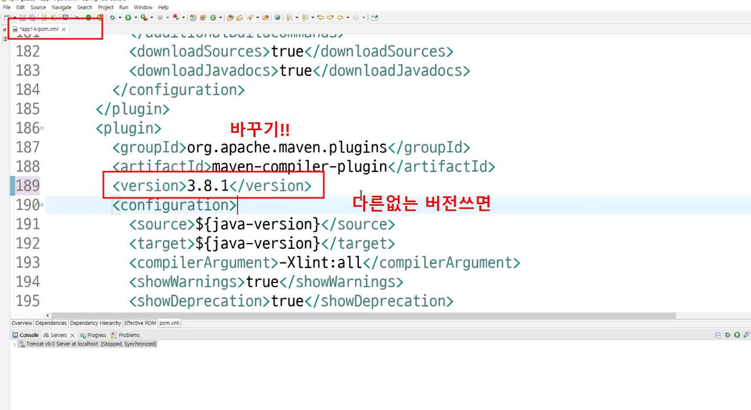Click the New file icon at toolbar start
This screenshot has width=751, height=410.
(7, 17)
